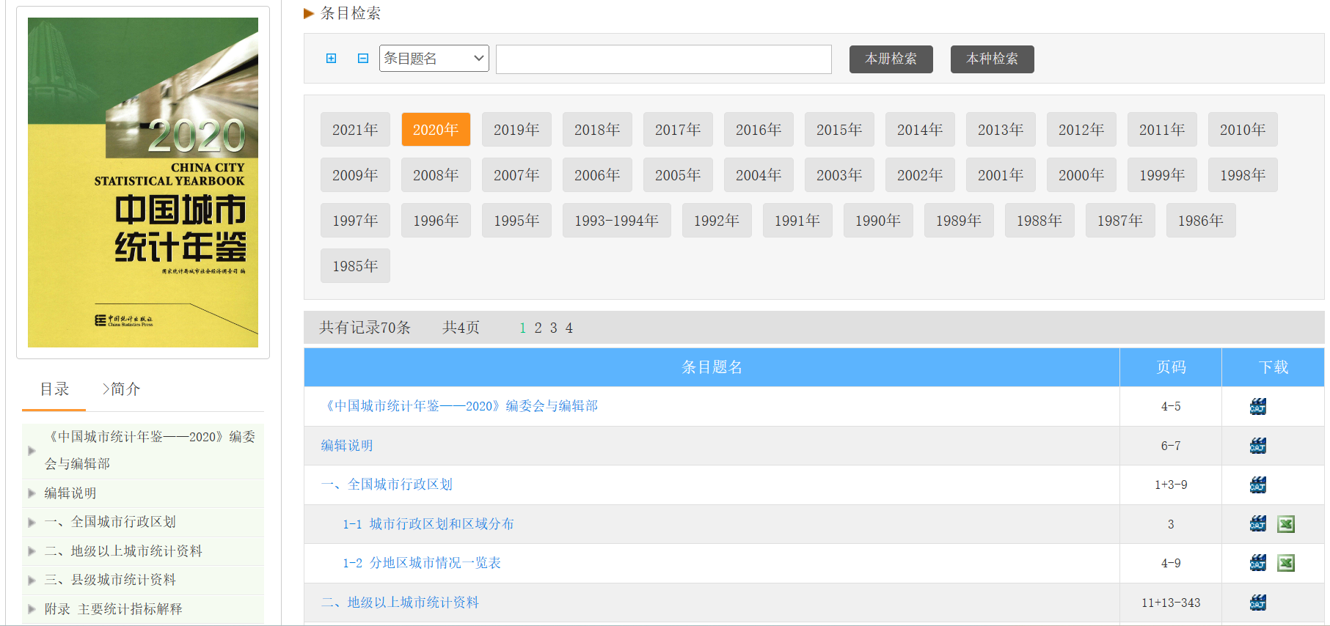Click the plus icon to add search condition
This screenshot has width=1330, height=626.
[331, 59]
